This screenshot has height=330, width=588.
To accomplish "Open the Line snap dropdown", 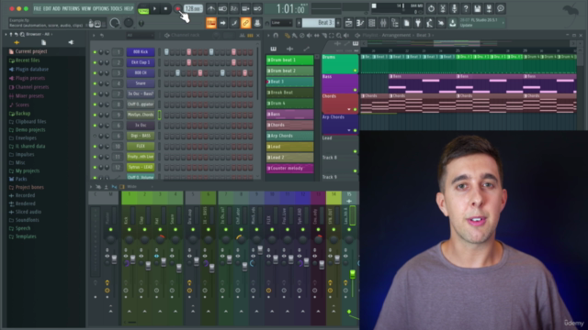I will coord(281,23).
